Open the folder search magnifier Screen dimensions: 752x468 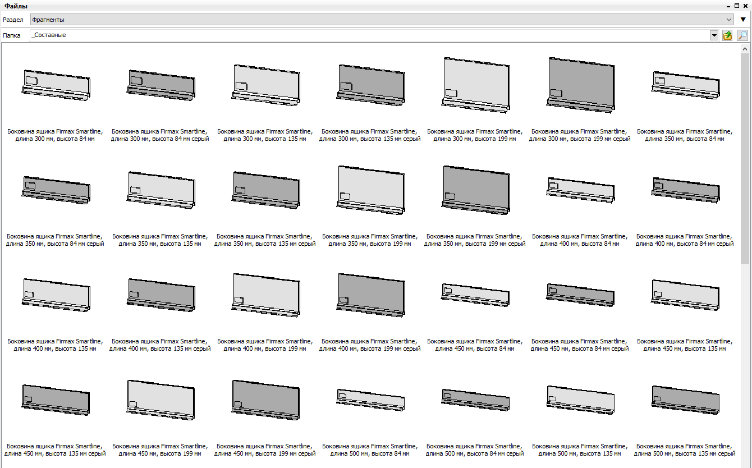point(742,35)
